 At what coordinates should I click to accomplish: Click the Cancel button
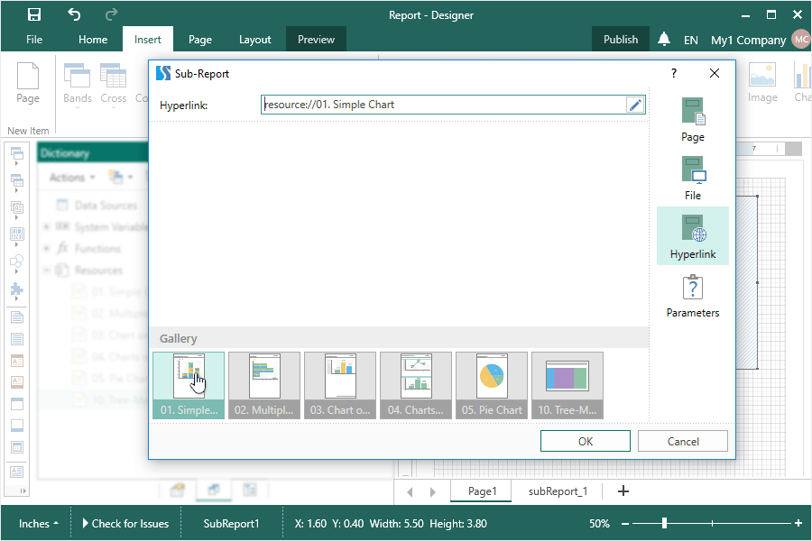683,441
